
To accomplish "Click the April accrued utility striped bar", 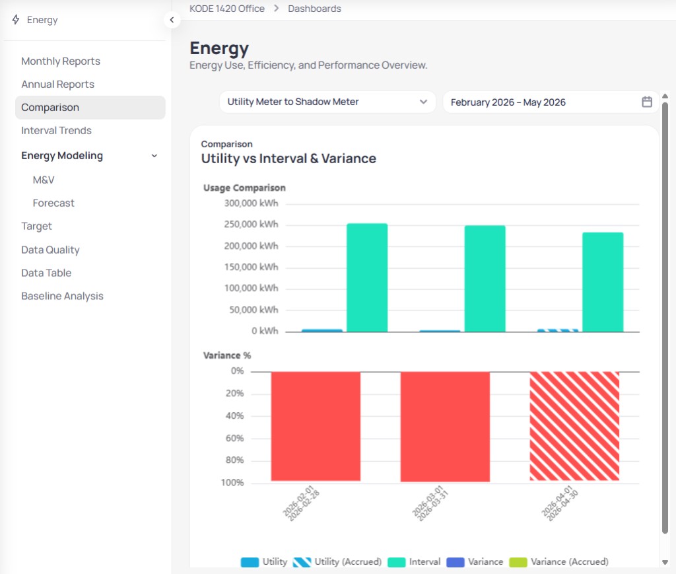I will [x=558, y=330].
